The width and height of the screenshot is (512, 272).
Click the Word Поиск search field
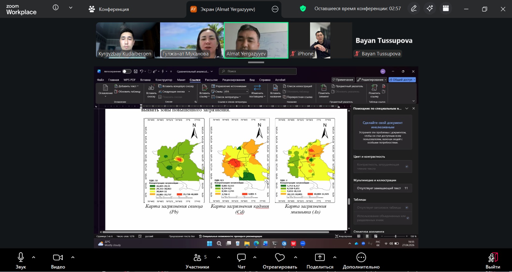pyautogui.click(x=257, y=71)
